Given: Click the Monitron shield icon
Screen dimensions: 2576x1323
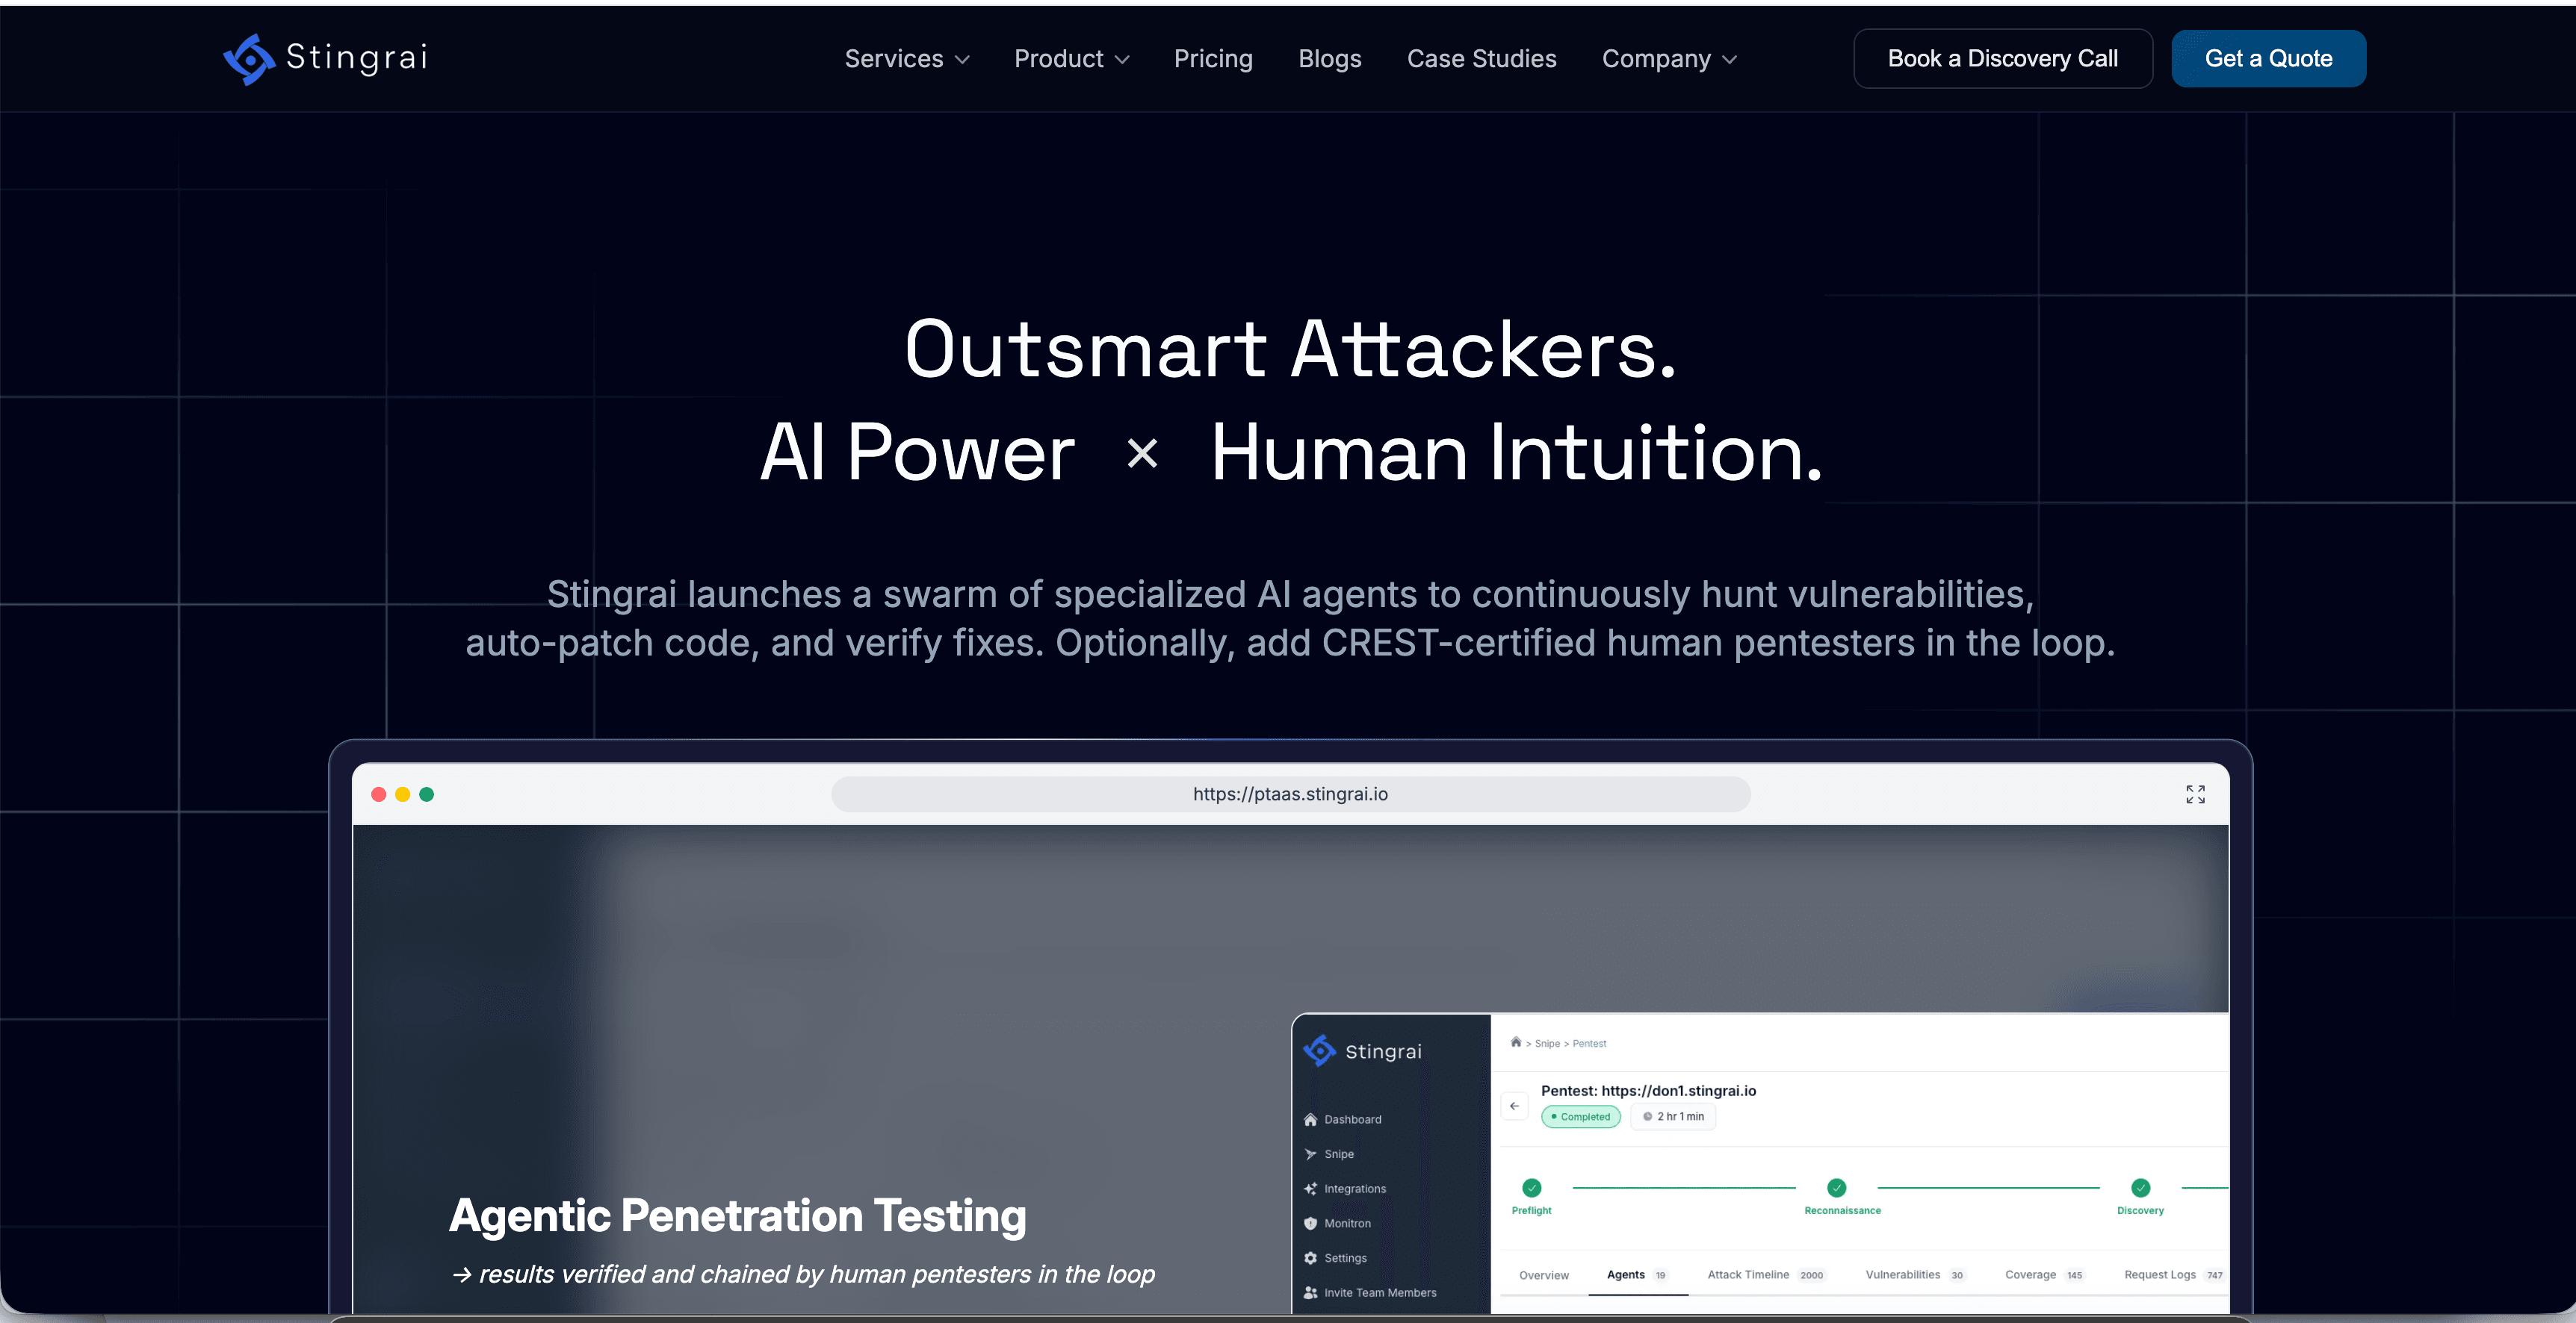Looking at the screenshot, I should coord(1310,1223).
